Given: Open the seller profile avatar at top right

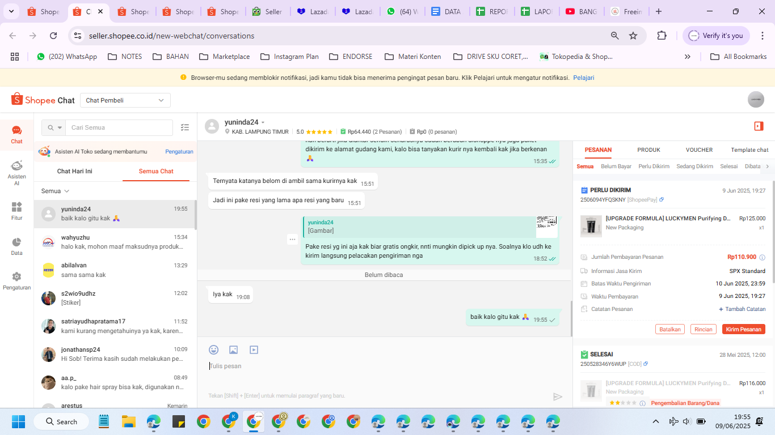Looking at the screenshot, I should 756,100.
